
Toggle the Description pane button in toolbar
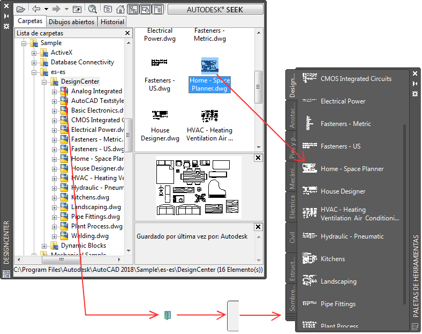tap(158, 10)
